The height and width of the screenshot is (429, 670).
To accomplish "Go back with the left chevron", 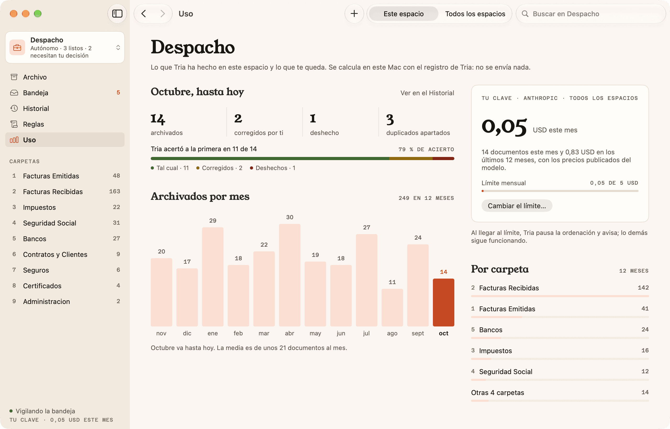I will pyautogui.click(x=144, y=14).
